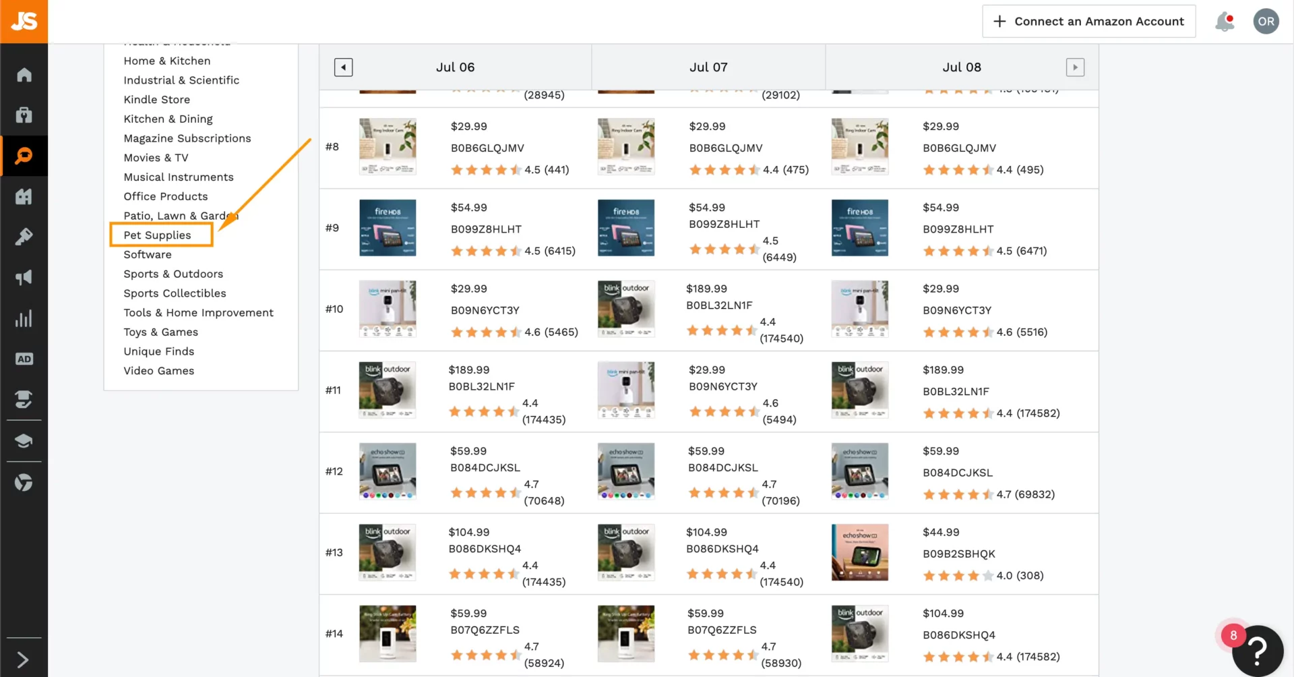The image size is (1294, 677).
Task: Click ASIN B084DCJKSL under Jul 07
Action: click(723, 468)
